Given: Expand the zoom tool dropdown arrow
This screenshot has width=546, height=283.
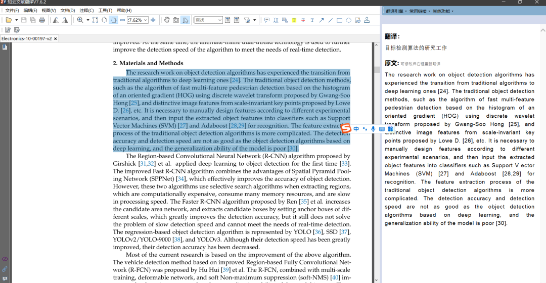Looking at the screenshot, I should 88,20.
